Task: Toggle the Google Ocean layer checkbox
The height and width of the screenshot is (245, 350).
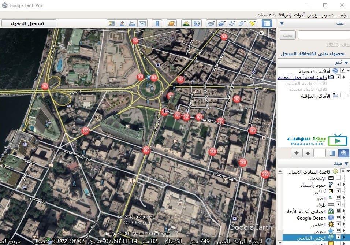Action: [338, 217]
